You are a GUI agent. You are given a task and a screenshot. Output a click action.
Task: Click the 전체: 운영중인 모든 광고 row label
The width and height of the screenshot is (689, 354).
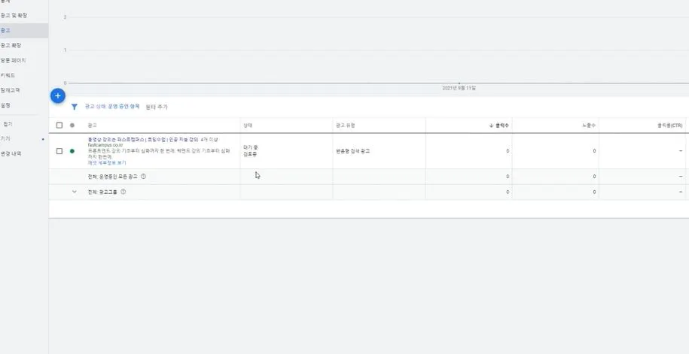click(112, 177)
